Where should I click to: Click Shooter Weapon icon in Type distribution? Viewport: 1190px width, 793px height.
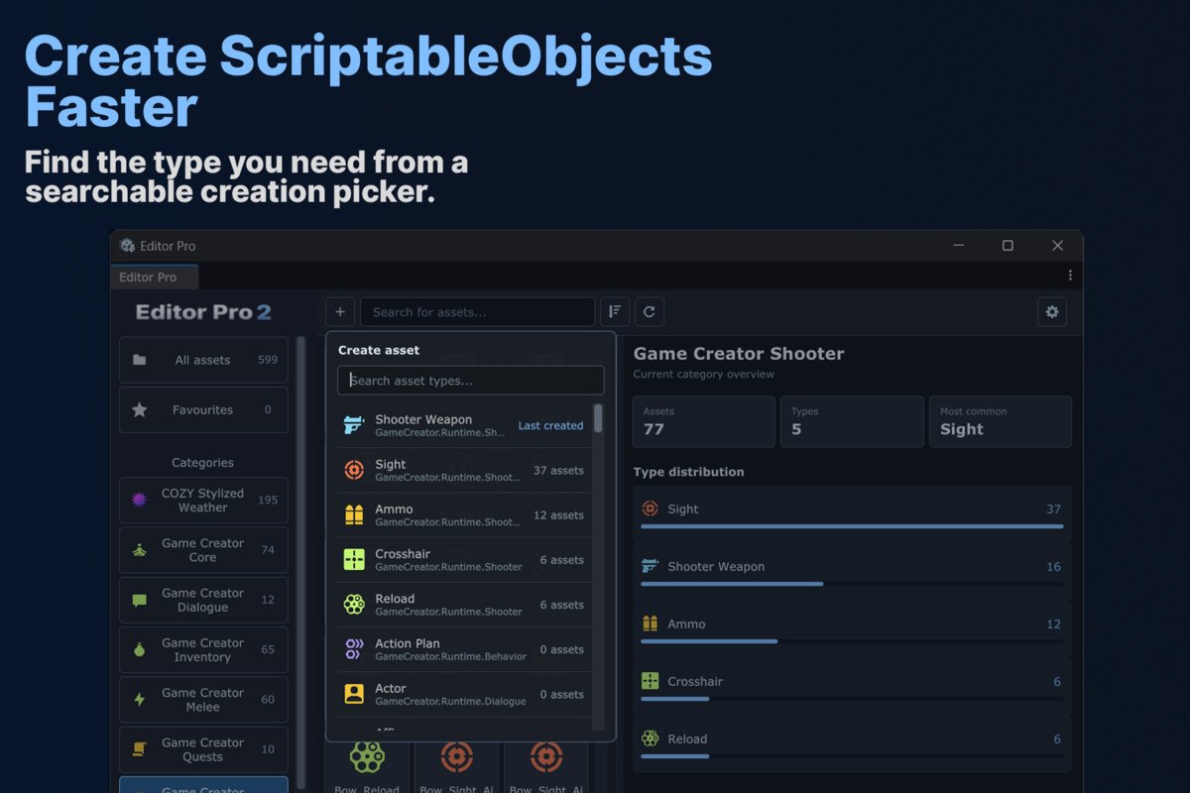coord(651,566)
